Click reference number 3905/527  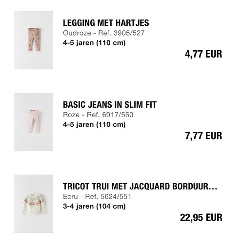pyautogui.click(x=129, y=33)
